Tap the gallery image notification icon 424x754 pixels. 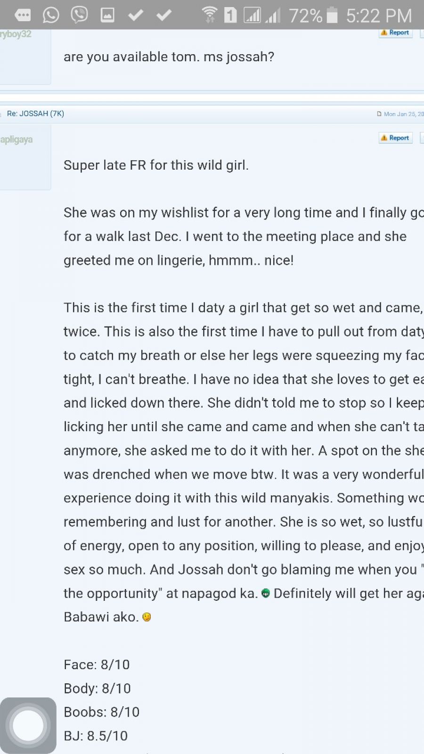tap(107, 16)
